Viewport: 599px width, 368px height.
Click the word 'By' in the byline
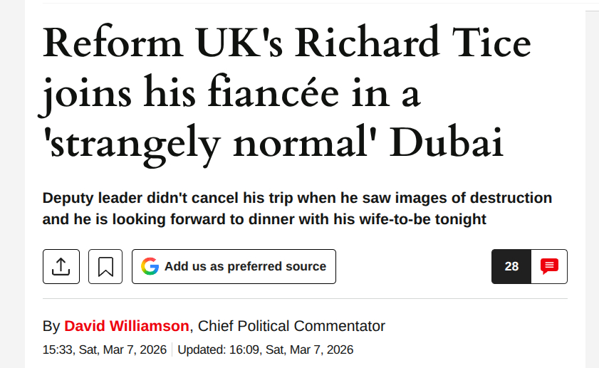(51, 327)
